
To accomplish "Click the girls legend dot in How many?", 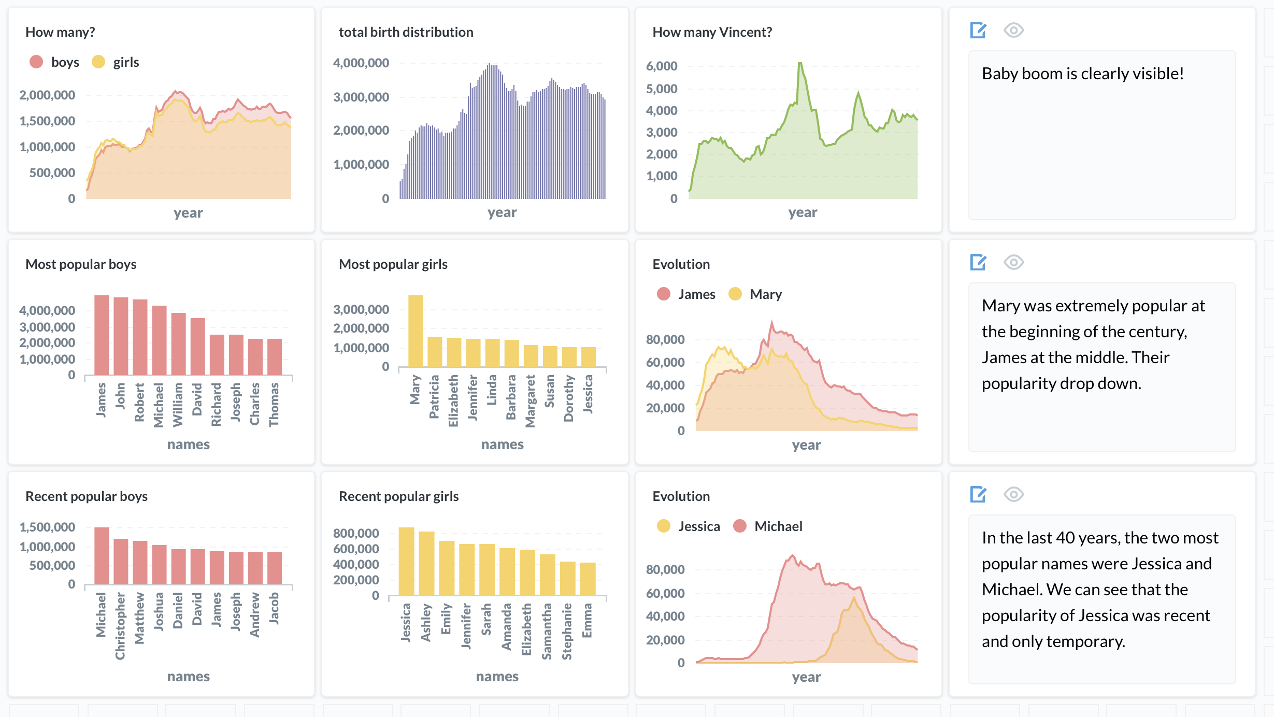I will click(98, 62).
